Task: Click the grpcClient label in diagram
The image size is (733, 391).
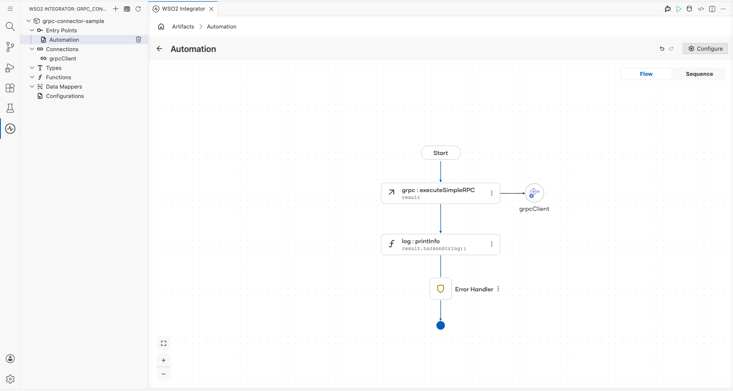Action: pyautogui.click(x=534, y=209)
